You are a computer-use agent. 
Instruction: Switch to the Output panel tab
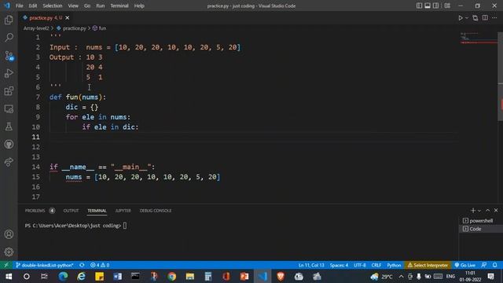point(71,211)
